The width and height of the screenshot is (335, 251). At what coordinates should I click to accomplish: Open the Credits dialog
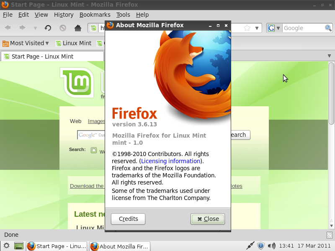pos(128,219)
